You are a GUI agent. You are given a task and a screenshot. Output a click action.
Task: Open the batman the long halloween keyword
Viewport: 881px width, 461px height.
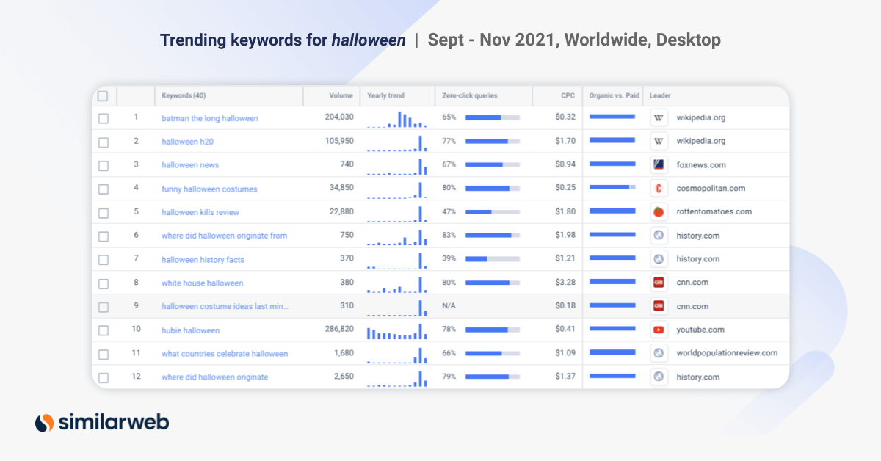click(210, 118)
